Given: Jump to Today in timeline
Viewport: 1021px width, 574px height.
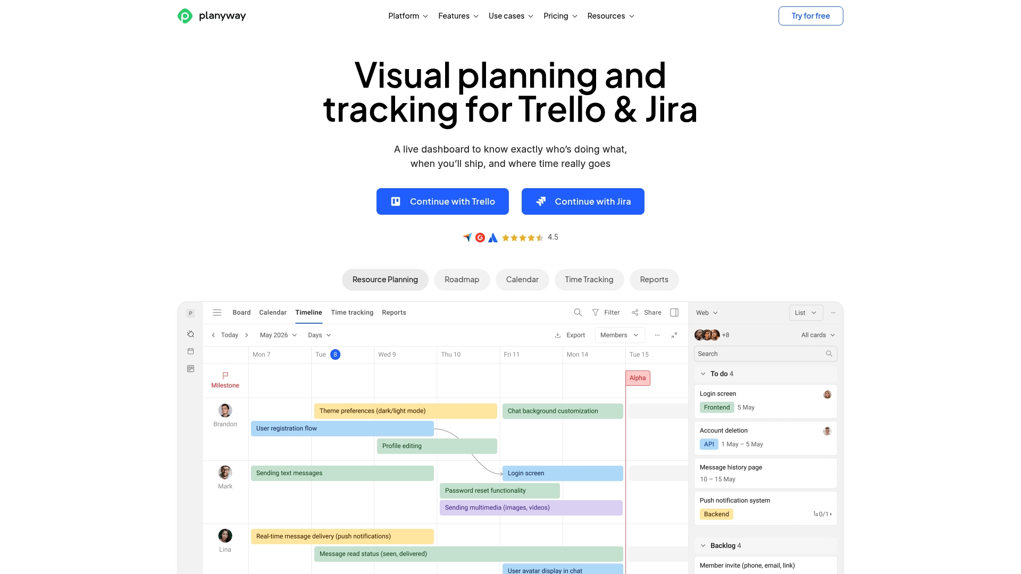Looking at the screenshot, I should point(230,335).
